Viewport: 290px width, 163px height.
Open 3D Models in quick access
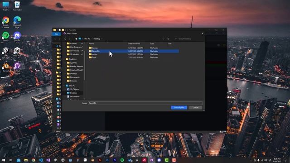[x=74, y=54]
